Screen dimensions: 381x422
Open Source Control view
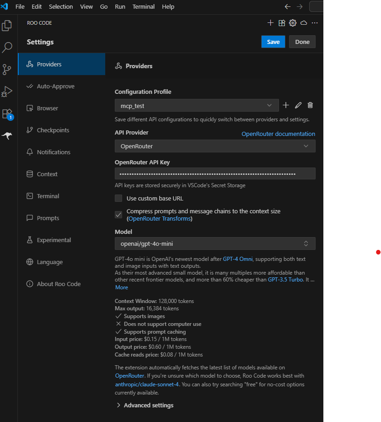click(x=7, y=70)
